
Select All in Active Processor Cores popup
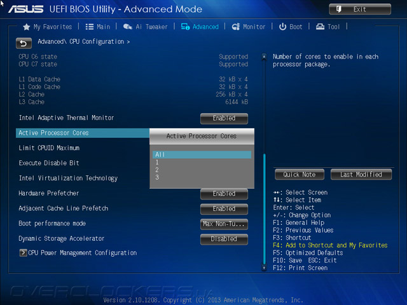[202, 154]
